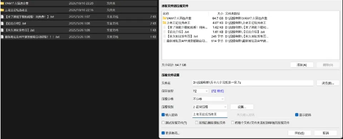Viewport: 343px width, 139px height.
Task: Click the 4.07 KB folder icon in the dialog list
Action: point(164,23)
